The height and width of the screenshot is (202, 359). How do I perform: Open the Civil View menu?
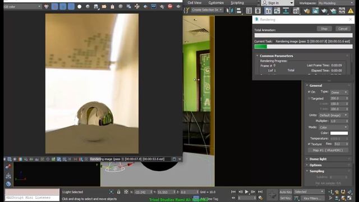coord(195,3)
